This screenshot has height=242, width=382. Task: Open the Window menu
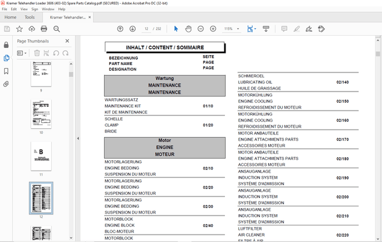tap(48, 9)
